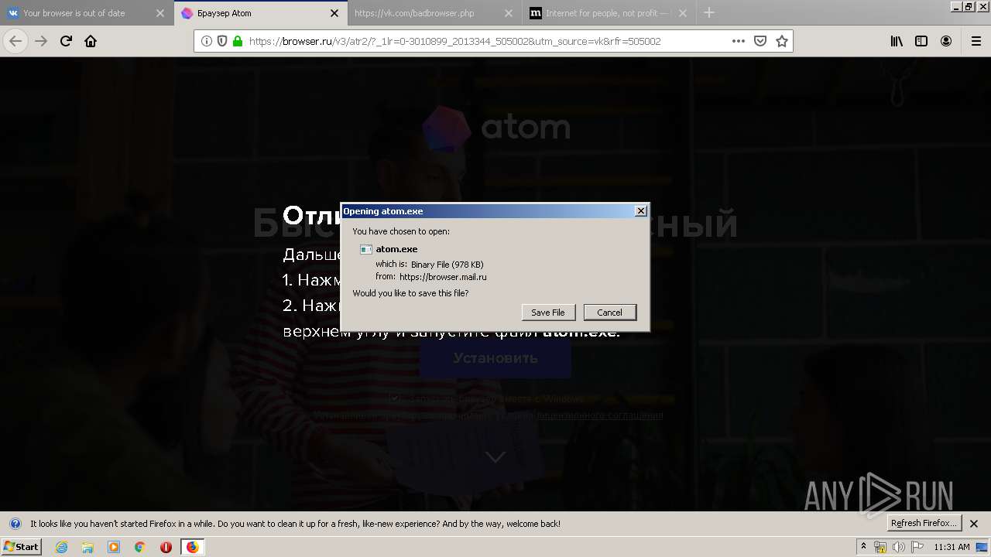Click the Firefox taskbar button
The image size is (991, 557).
pos(192,547)
